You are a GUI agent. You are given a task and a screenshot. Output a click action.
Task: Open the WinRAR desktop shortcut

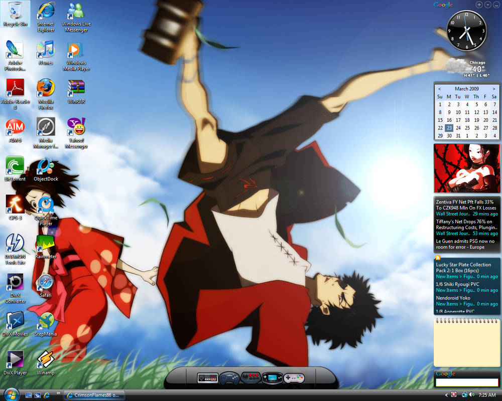tap(76, 92)
